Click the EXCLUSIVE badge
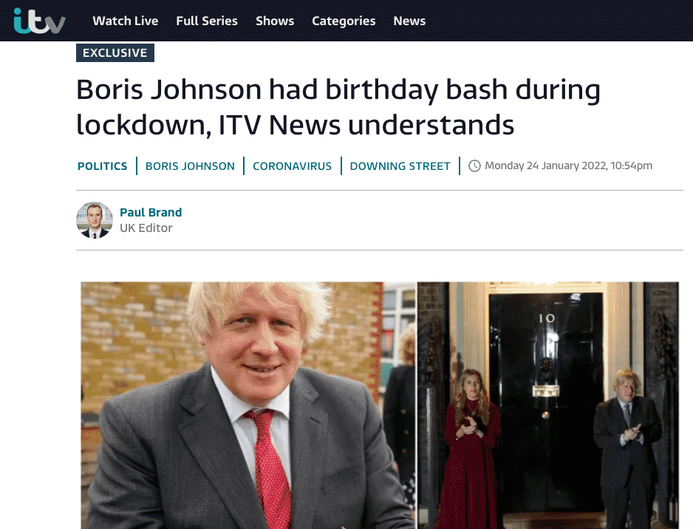 click(115, 52)
